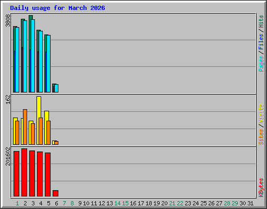Click day 18 on the date axis
Screen dimensions: 267x209
click(149, 203)
